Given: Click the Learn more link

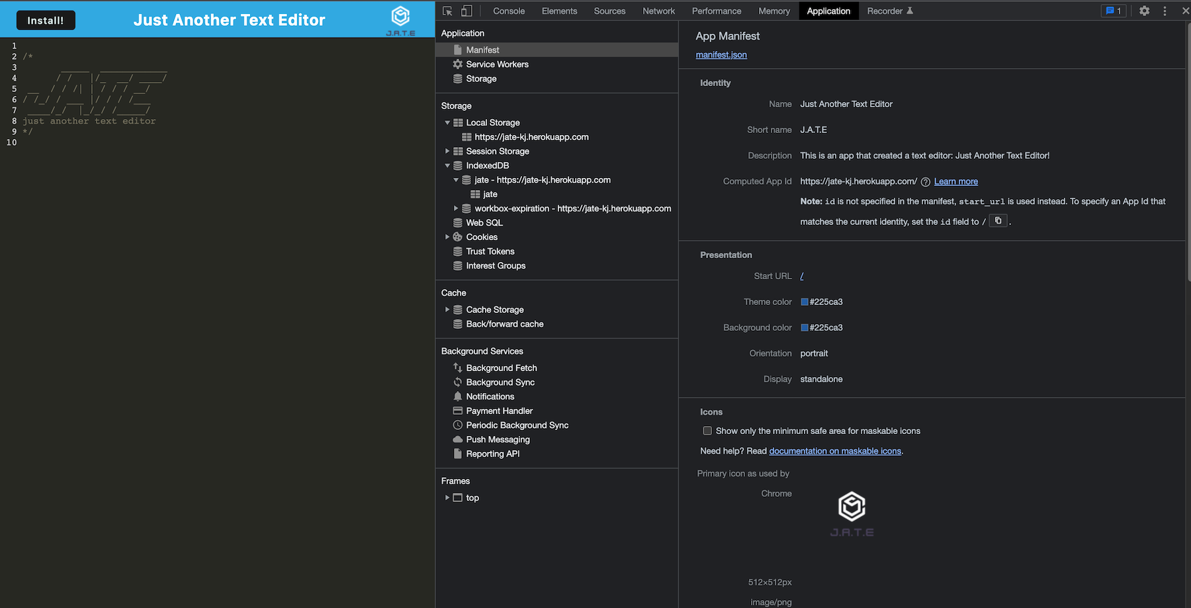Looking at the screenshot, I should 956,182.
